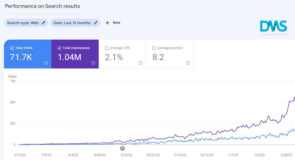Open help icon in Average position card
This screenshot has height=160, width=295.
188,63
